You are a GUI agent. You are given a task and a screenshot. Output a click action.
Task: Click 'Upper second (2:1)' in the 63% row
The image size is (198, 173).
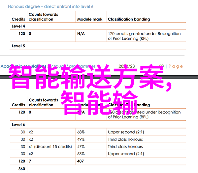(126, 154)
